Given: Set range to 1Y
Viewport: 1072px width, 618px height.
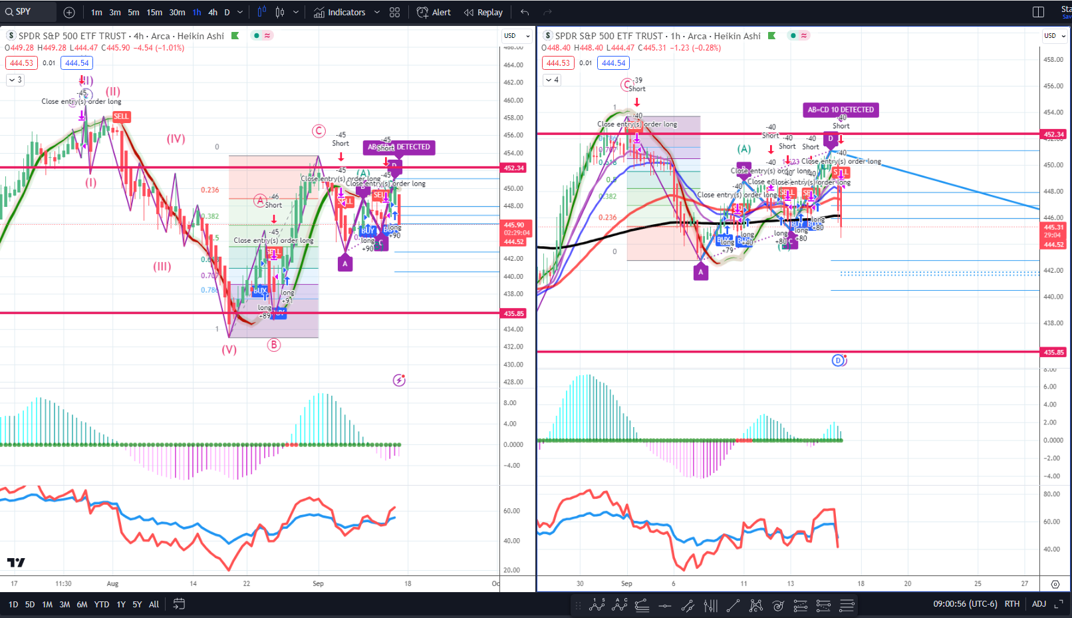Looking at the screenshot, I should point(121,605).
